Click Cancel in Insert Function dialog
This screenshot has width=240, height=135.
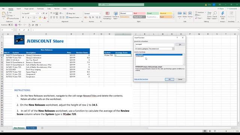(180, 79)
